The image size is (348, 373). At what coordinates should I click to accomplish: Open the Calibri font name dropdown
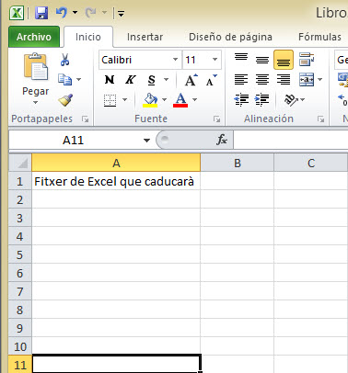point(175,60)
